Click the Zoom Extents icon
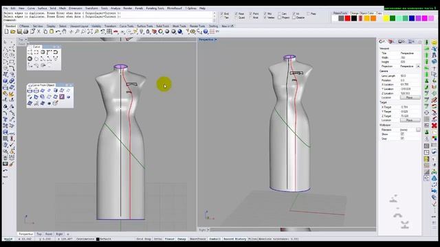The image size is (440, 247). pos(90,32)
